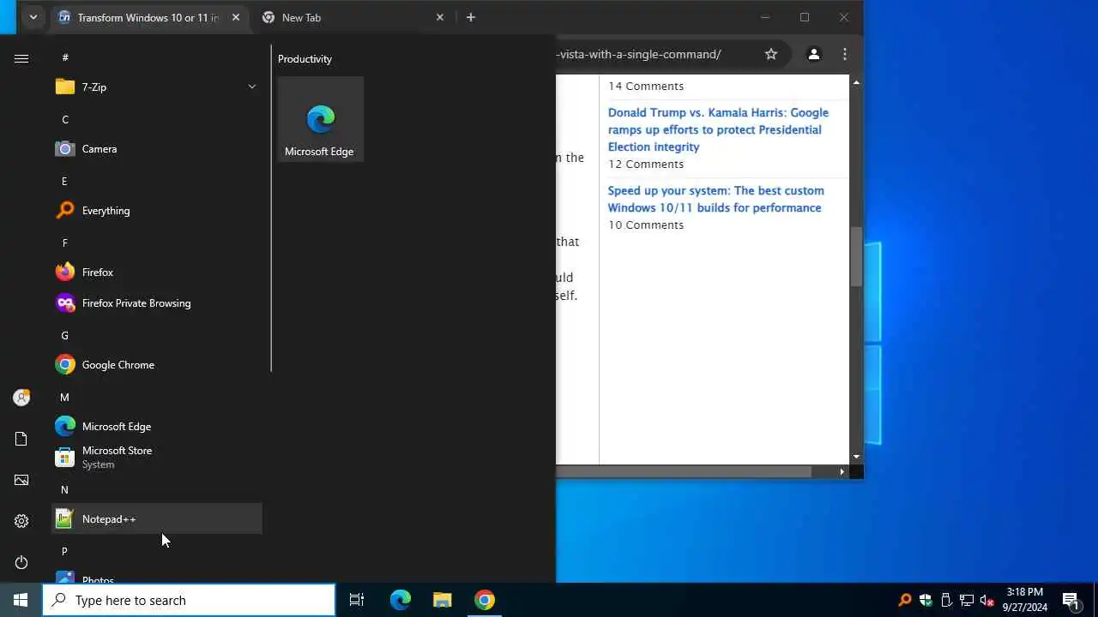Open Documents from the Start sidebar
Screen dimensions: 1098x617
coord(21,439)
